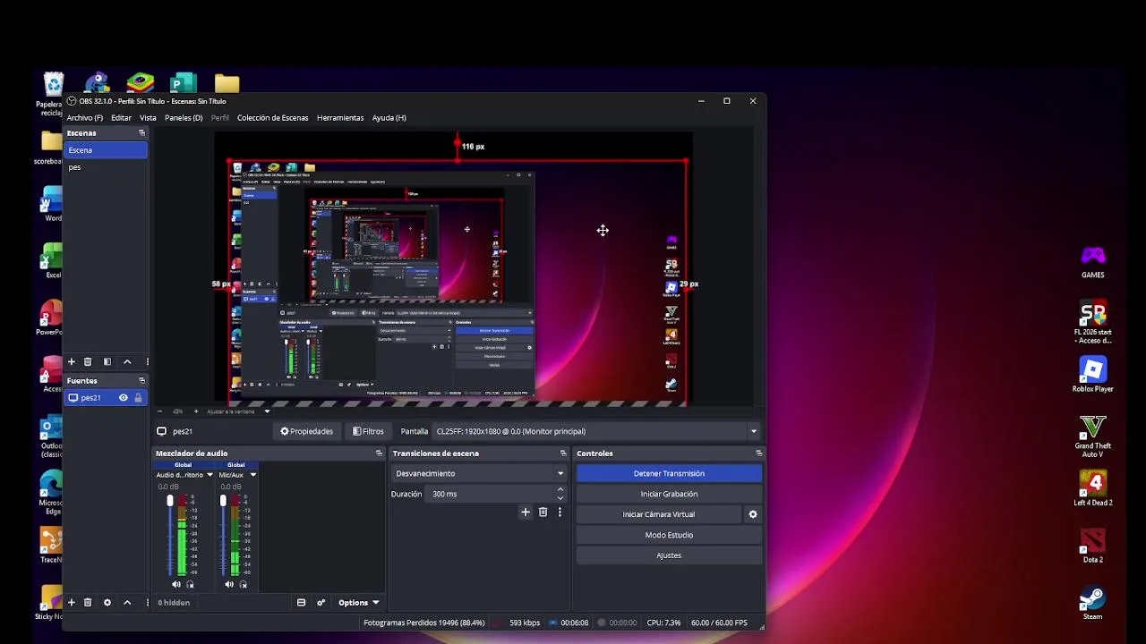
Task: Open audio mixer Options dropdown
Action: (x=358, y=602)
